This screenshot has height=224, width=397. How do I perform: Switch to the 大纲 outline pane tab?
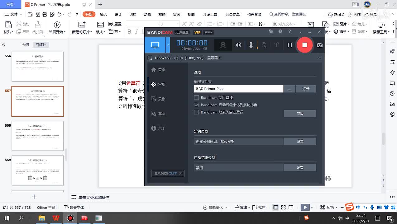pyautogui.click(x=25, y=45)
